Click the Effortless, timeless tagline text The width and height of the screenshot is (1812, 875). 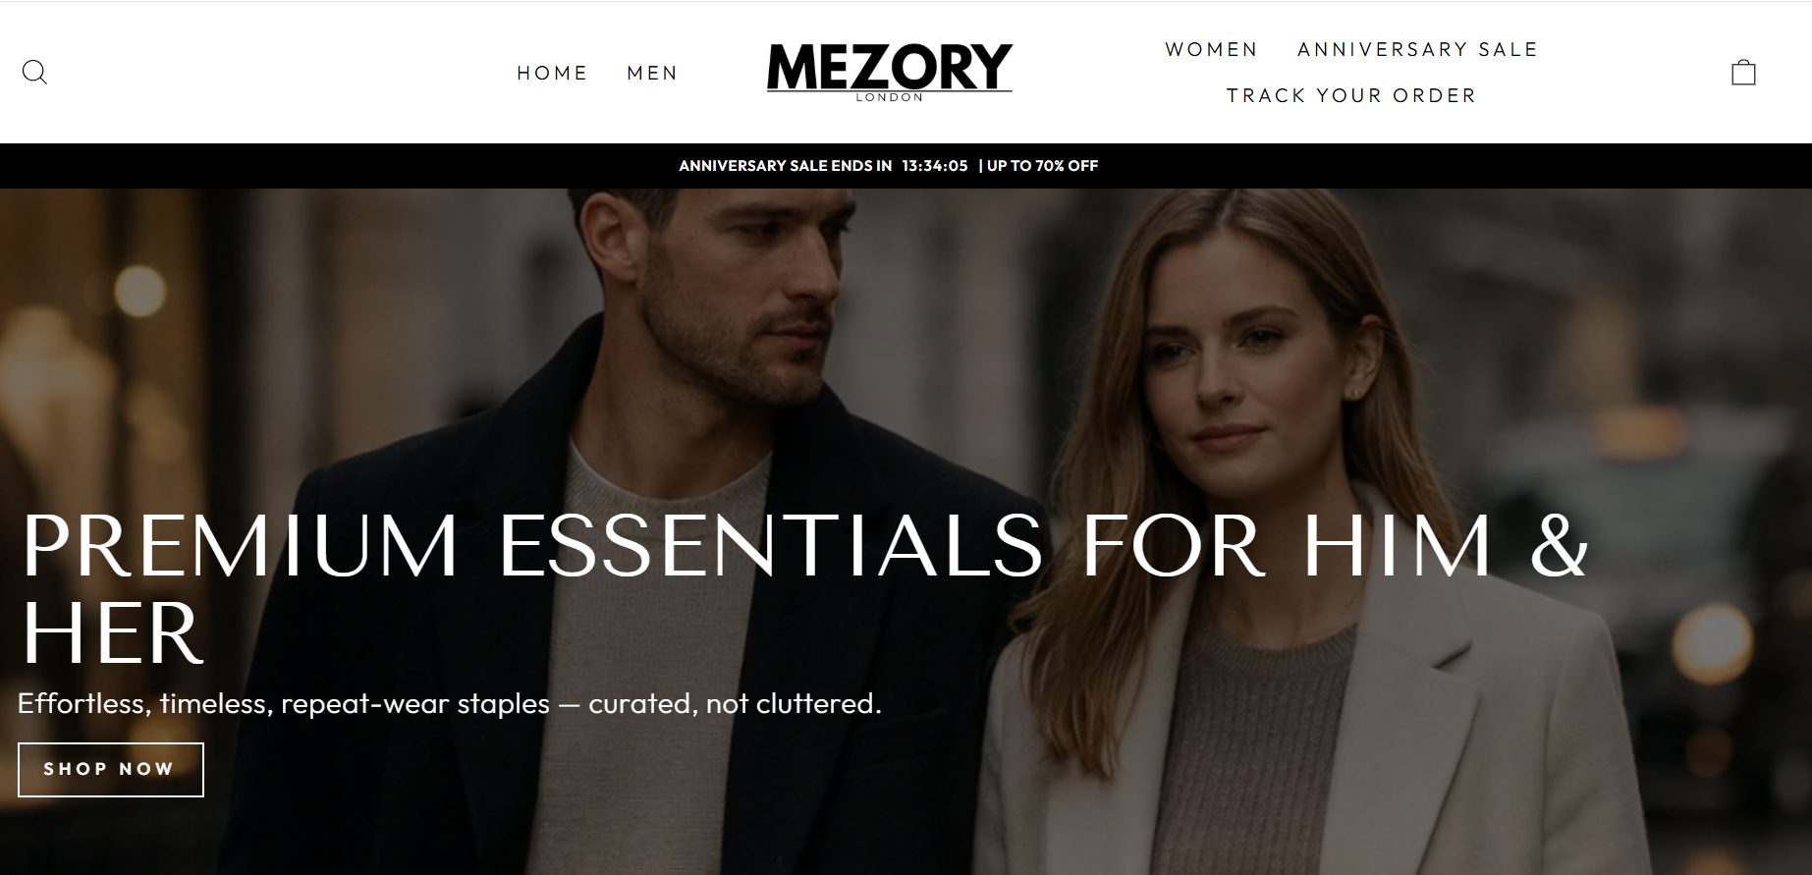click(x=450, y=703)
